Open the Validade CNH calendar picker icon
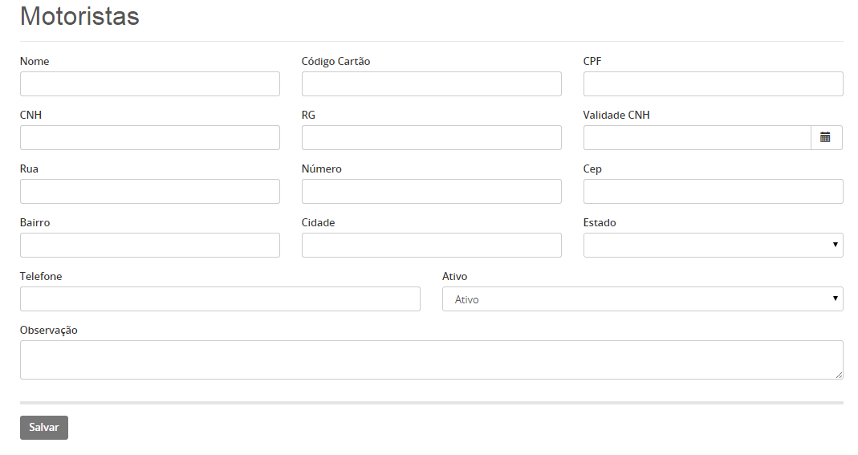The height and width of the screenshot is (455, 858). [826, 137]
